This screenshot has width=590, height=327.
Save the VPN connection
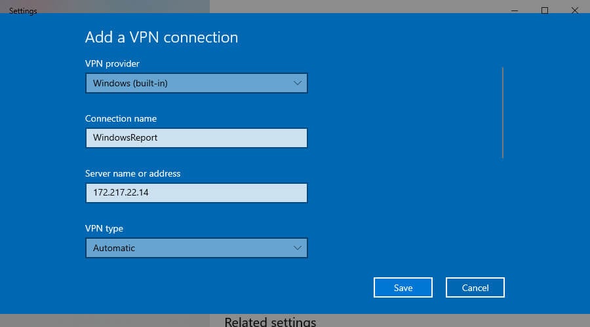coord(403,288)
